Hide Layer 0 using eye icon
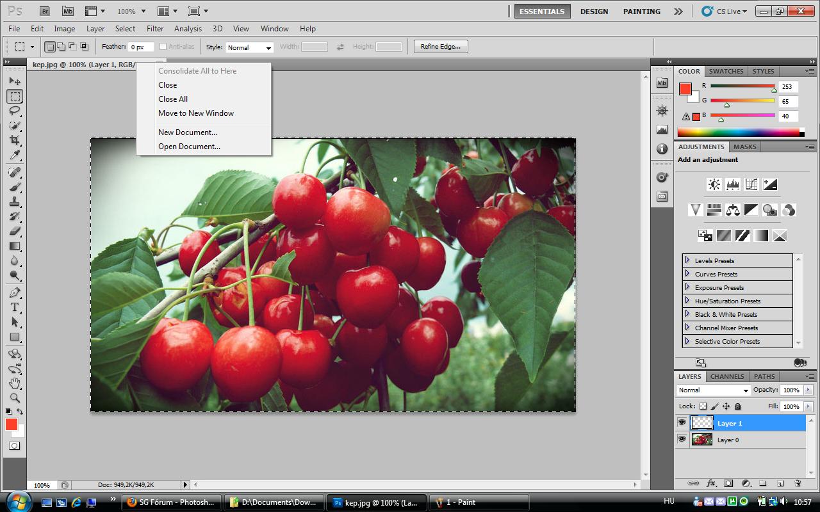The image size is (820, 512). pyautogui.click(x=682, y=440)
